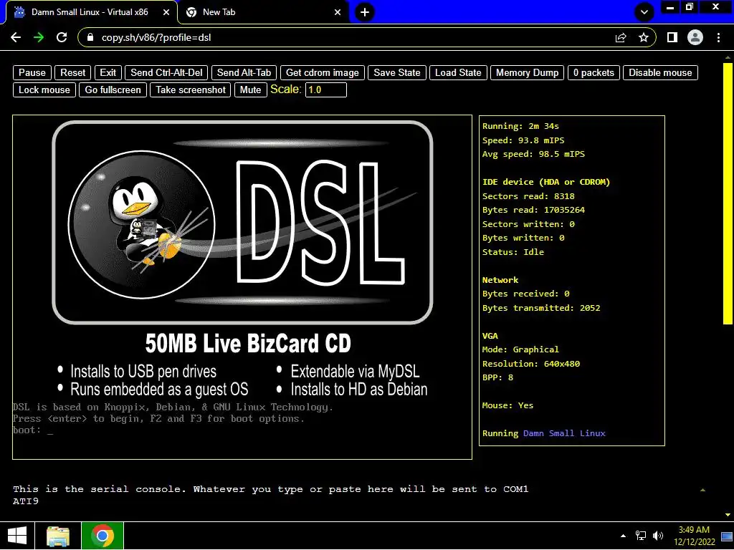Click the Show Desktop tray icon
Screen dimensions: 734x550
click(x=727, y=536)
